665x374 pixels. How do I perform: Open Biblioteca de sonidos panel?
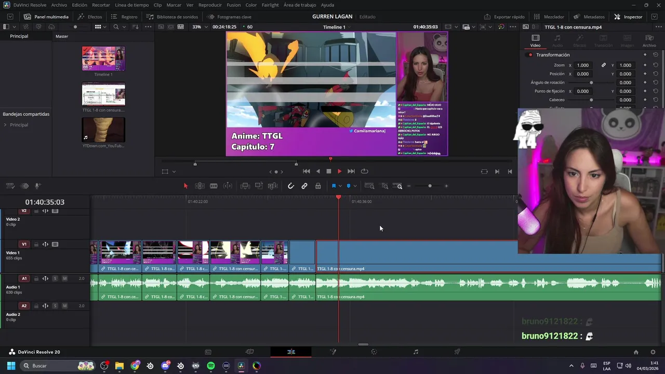[x=172, y=17]
